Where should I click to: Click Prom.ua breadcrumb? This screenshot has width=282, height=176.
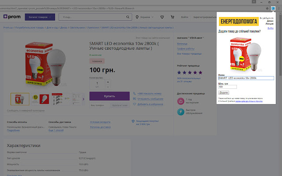[8, 28]
